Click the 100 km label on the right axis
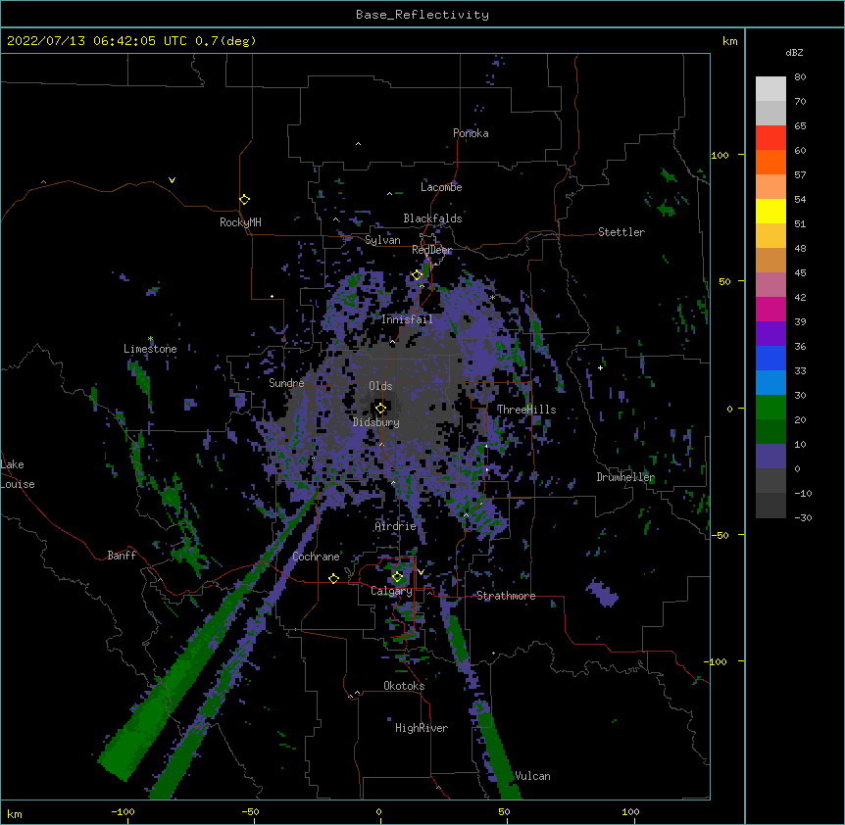The image size is (845, 825). point(720,156)
